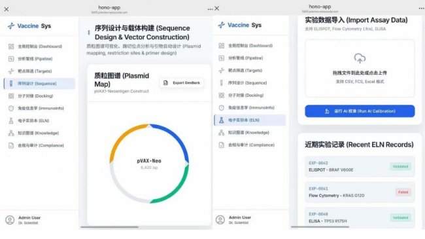425x239 pixels.
Task: Click pVAX-Neo label at plasmid center
Action: point(149,161)
